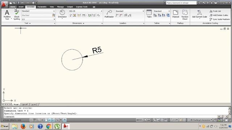Toggle the MODEL space button
232x130 pixels.
139,120
